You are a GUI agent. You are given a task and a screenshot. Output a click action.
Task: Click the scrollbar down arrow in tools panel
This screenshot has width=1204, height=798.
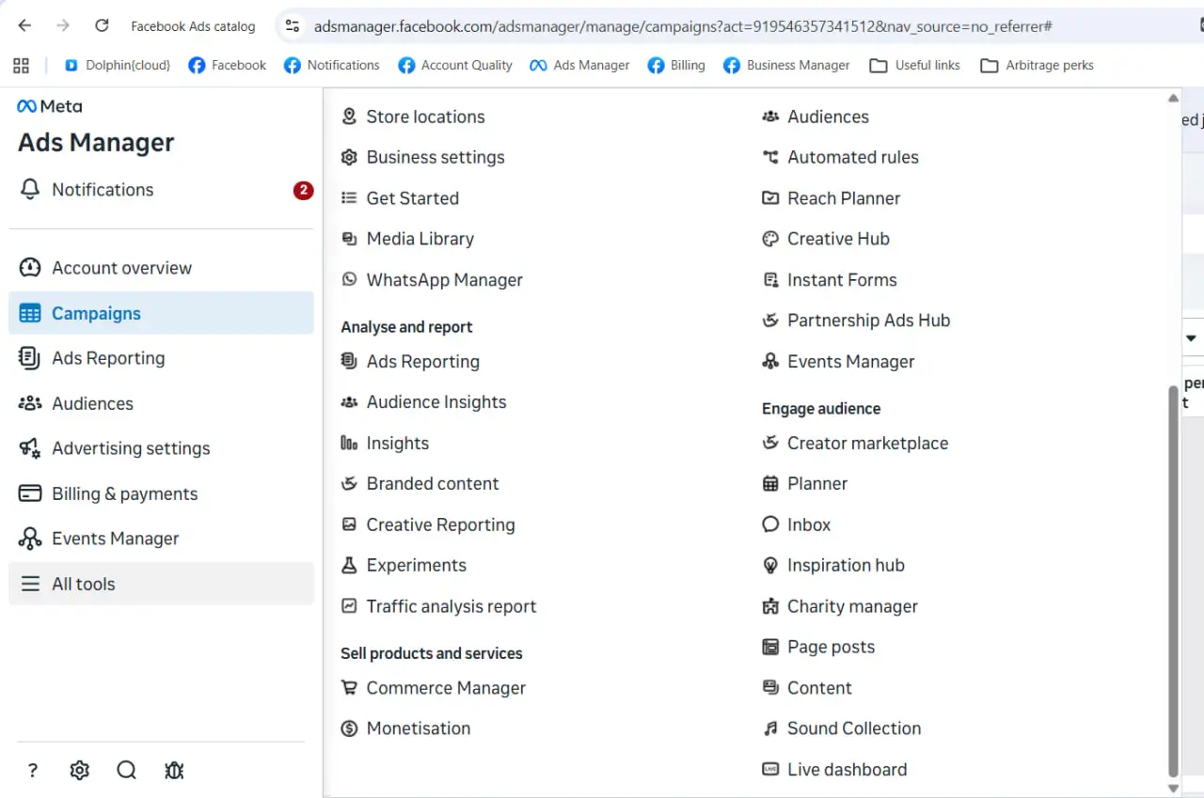[x=1173, y=789]
